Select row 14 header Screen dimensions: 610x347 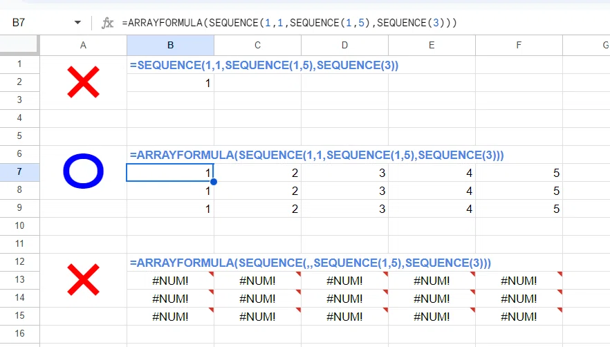click(19, 298)
